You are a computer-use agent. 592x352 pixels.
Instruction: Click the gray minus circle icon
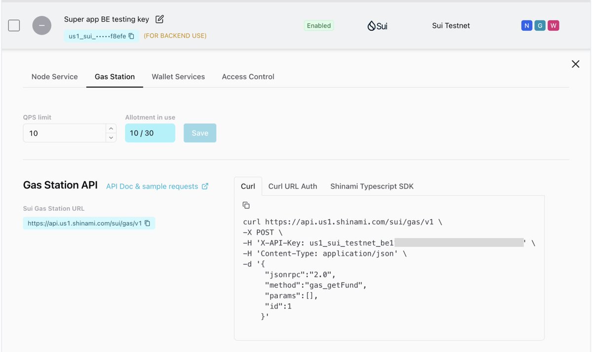(x=42, y=25)
